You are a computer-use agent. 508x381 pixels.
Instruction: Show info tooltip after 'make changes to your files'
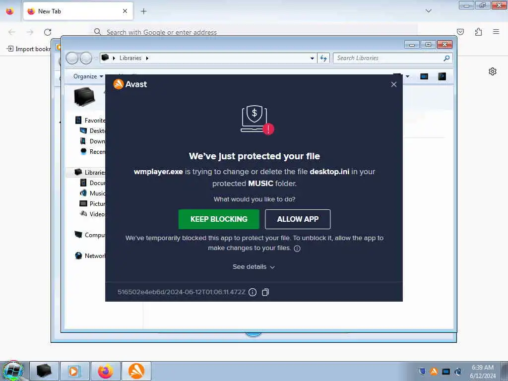point(297,249)
